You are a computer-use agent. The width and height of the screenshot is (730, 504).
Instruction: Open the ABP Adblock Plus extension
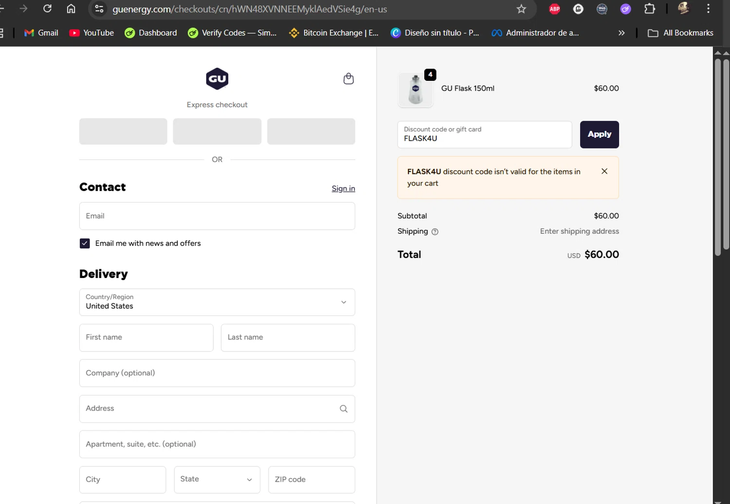click(554, 9)
